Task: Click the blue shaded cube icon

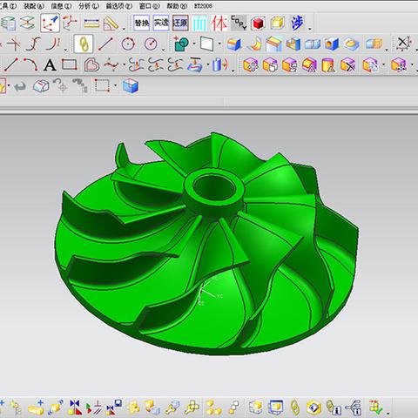Action: [x=131, y=86]
